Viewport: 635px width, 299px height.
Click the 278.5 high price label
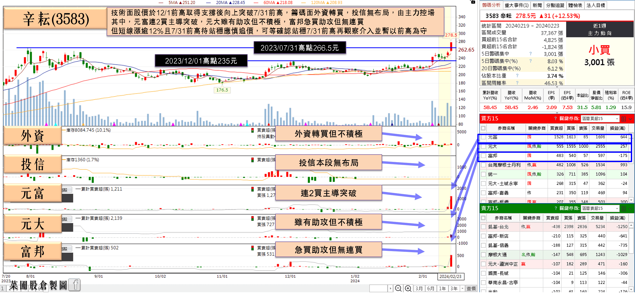click(x=451, y=35)
